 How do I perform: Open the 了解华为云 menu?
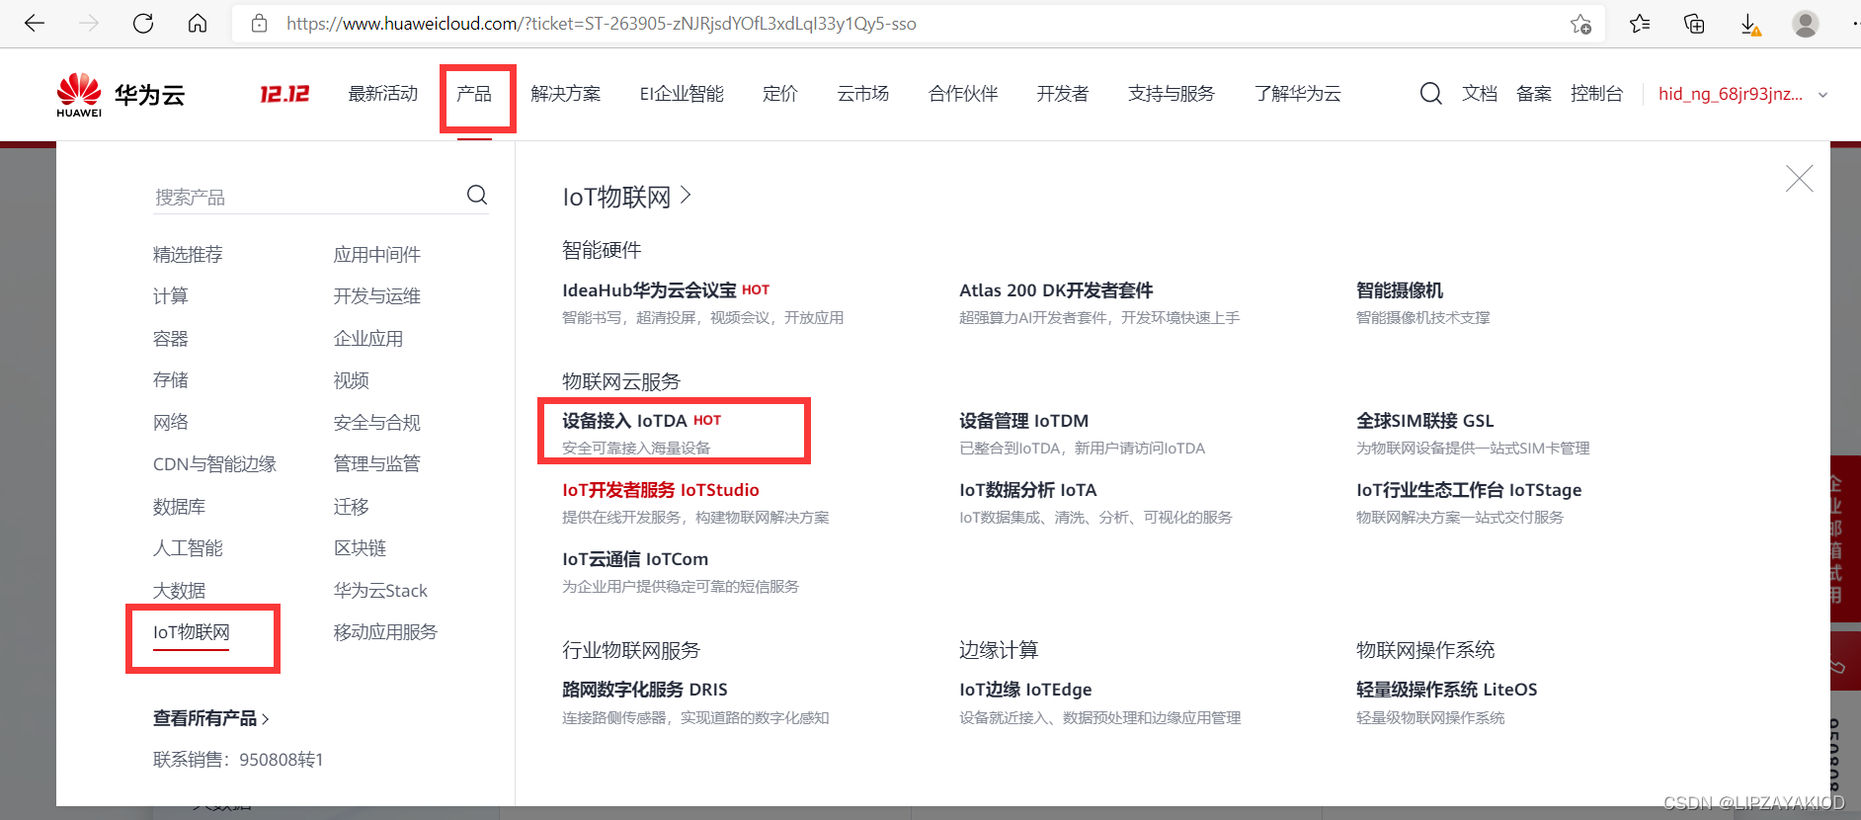pos(1298,94)
